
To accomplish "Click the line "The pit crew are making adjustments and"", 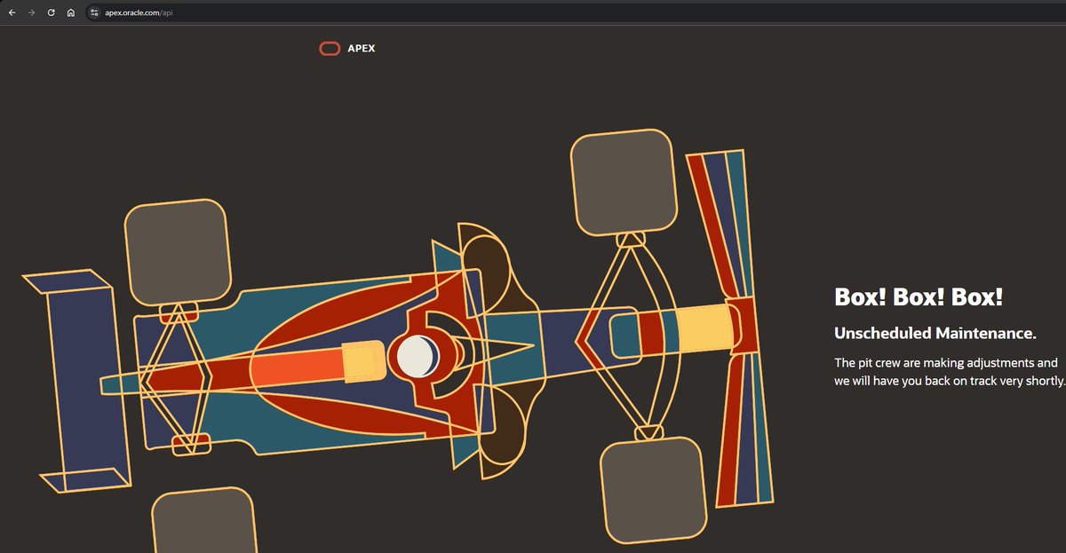I will pos(946,363).
